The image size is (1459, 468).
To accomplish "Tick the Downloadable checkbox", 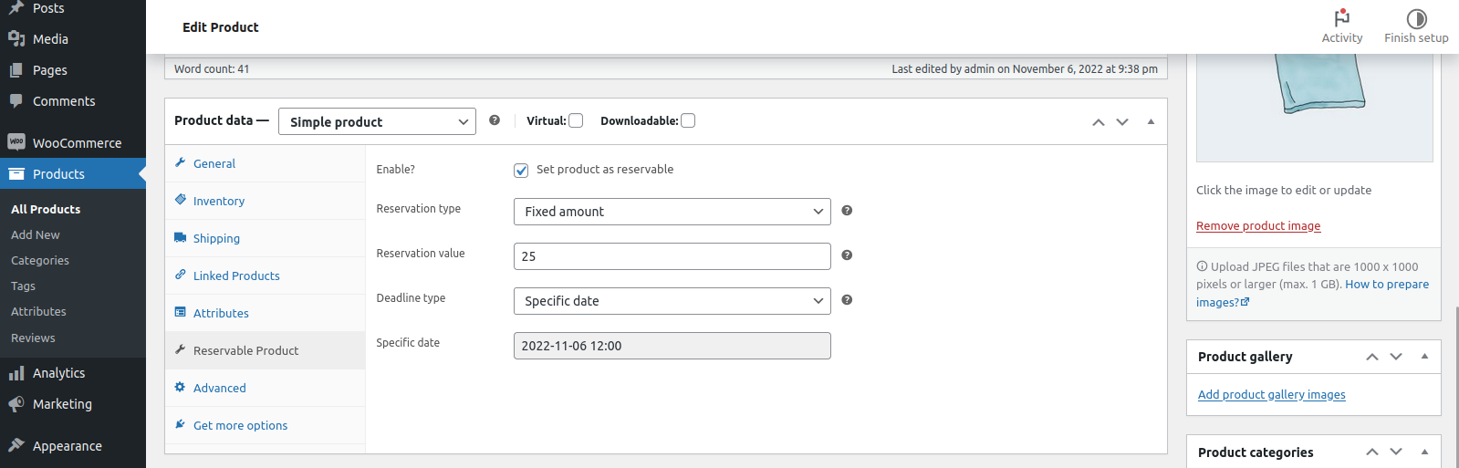I will pos(688,120).
